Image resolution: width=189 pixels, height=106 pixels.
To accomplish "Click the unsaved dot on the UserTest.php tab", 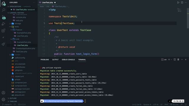I will (55, 3).
